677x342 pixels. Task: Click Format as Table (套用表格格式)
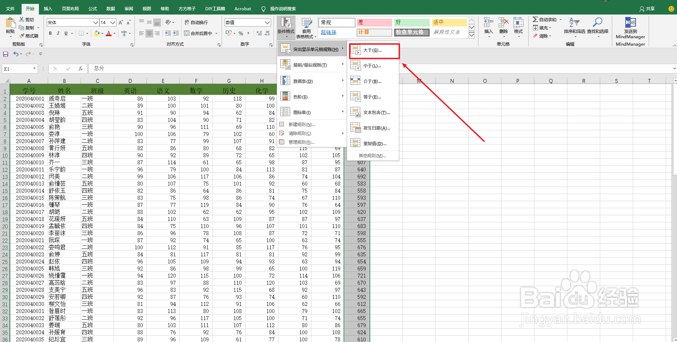tap(306, 28)
